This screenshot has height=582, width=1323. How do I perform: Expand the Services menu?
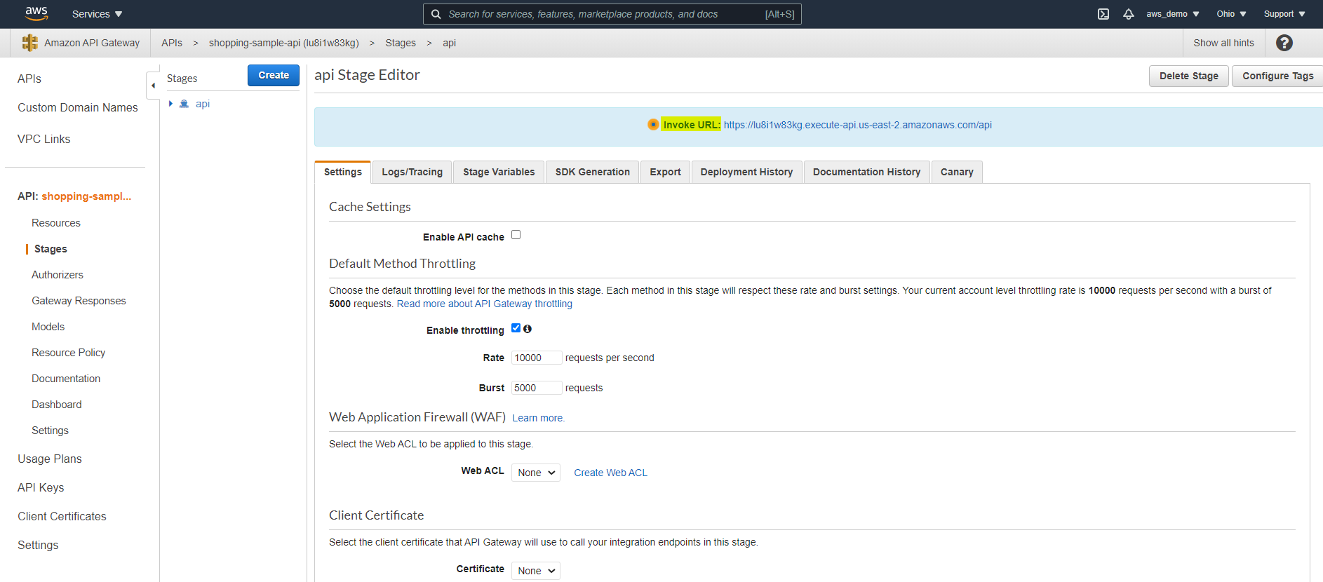pos(97,14)
